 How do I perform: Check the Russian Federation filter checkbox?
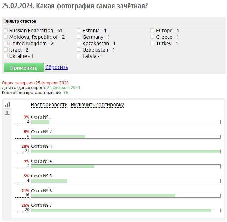(x=6, y=30)
